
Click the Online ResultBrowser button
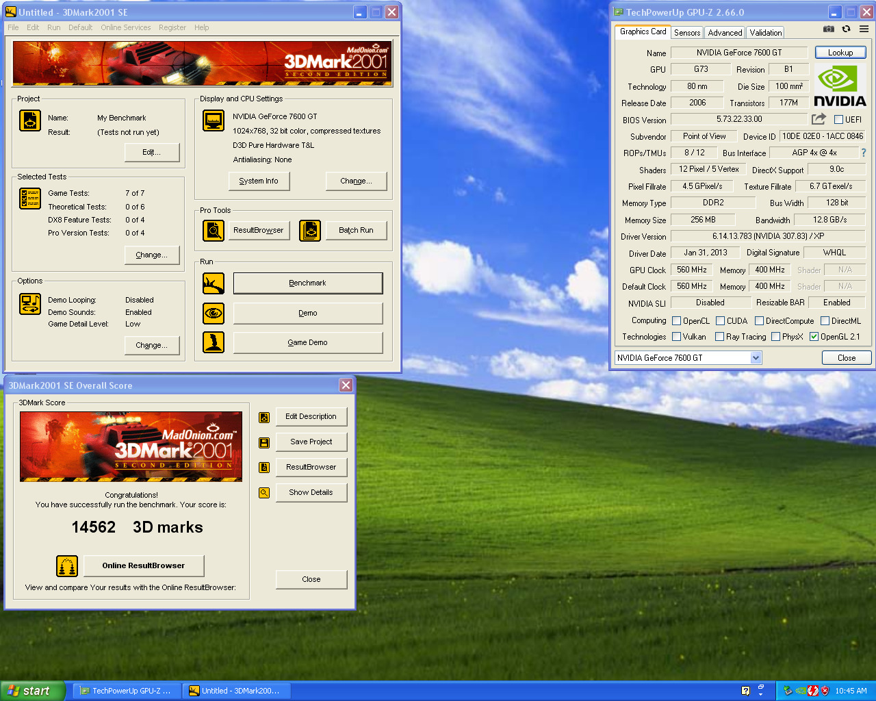click(144, 566)
